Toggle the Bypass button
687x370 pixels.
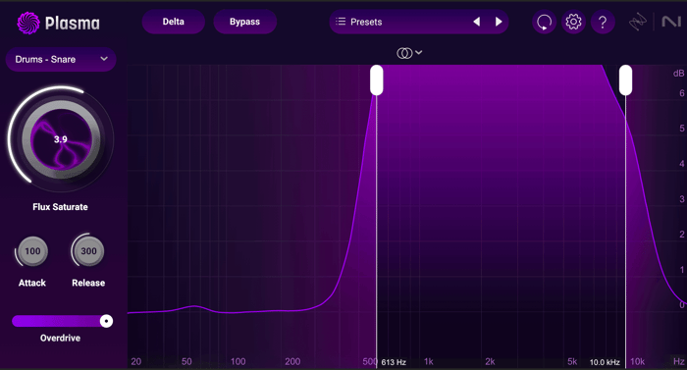click(x=245, y=22)
